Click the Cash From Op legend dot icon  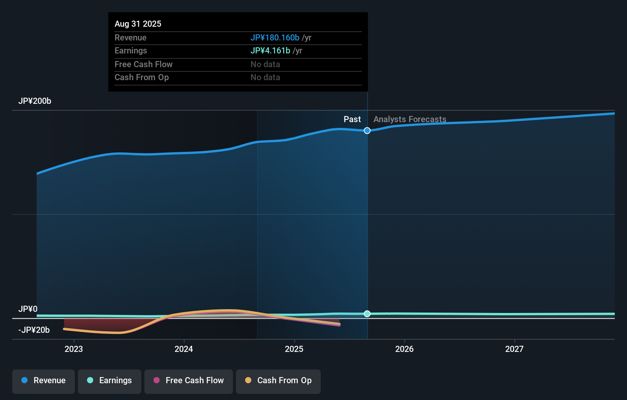[248, 381]
